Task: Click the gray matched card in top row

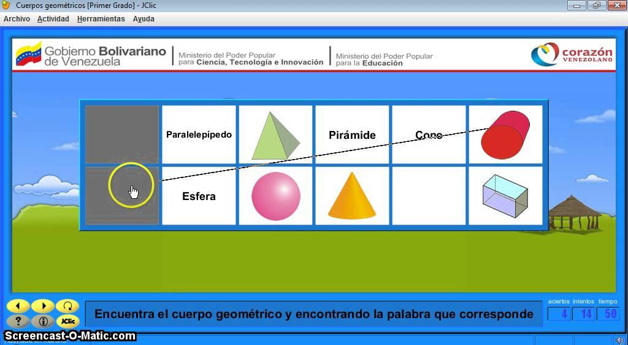Action: pyautogui.click(x=122, y=135)
